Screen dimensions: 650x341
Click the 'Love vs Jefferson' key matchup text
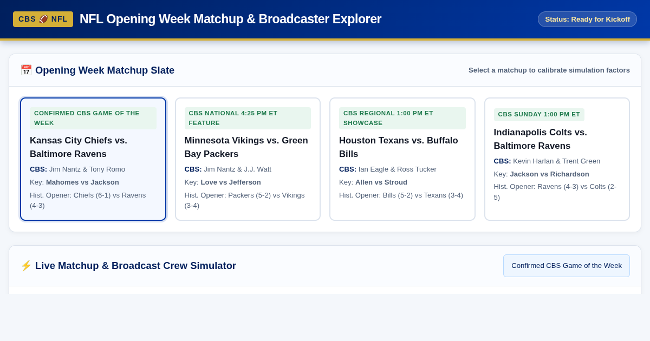click(231, 182)
